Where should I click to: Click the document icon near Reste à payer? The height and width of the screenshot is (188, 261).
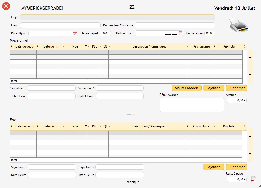click(253, 179)
